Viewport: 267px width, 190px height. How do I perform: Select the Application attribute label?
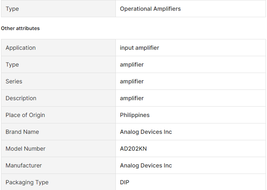[21, 48]
